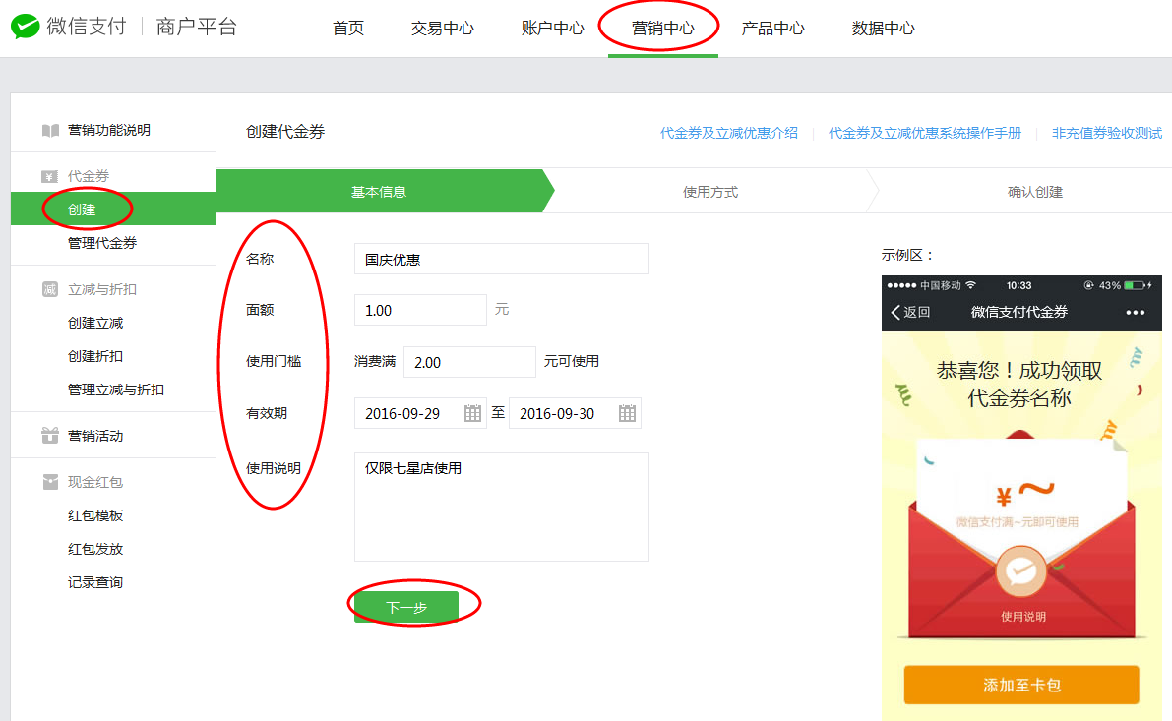Screen dimensions: 1172x721
Task: Click the 基本信息 step
Action: pos(379,192)
